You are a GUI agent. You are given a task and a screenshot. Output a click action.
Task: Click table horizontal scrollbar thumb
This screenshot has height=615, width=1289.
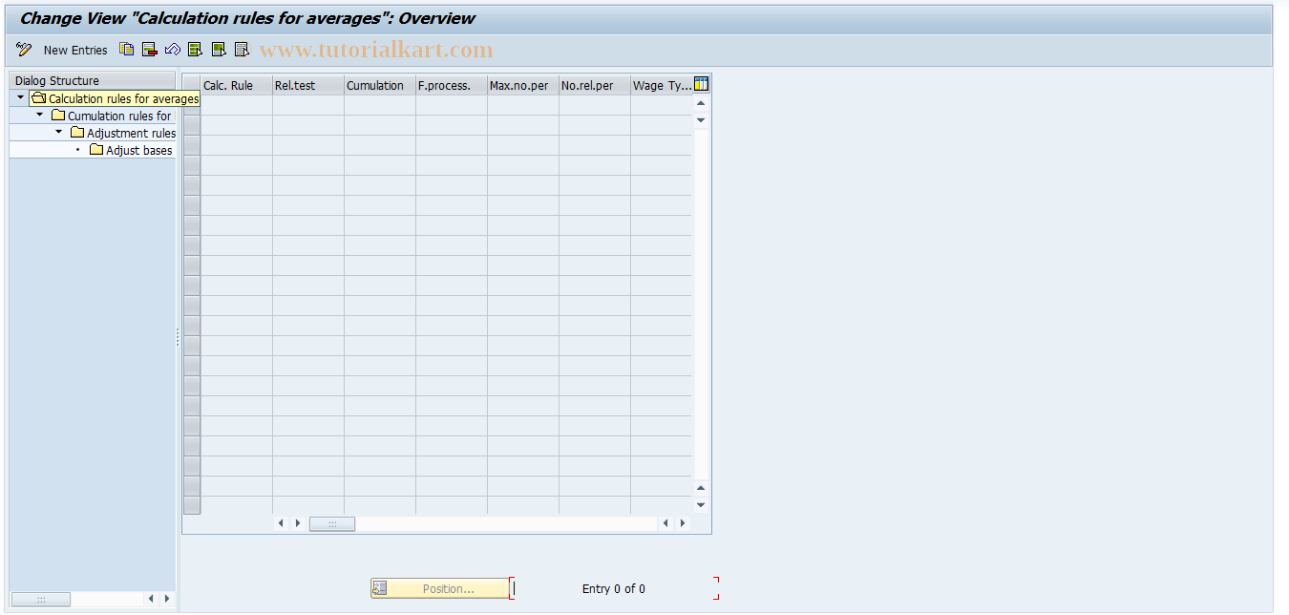(x=332, y=523)
